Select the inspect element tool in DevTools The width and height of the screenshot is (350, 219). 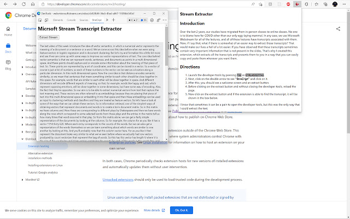[x=40, y=20]
